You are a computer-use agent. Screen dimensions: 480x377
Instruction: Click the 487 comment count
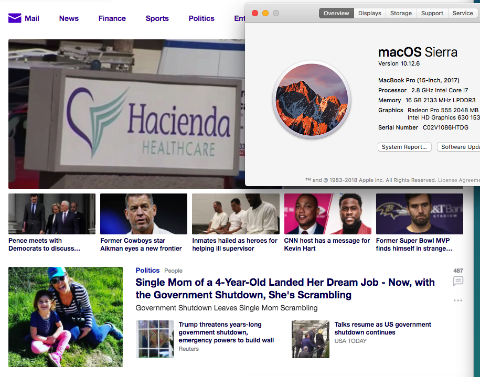coord(458,271)
